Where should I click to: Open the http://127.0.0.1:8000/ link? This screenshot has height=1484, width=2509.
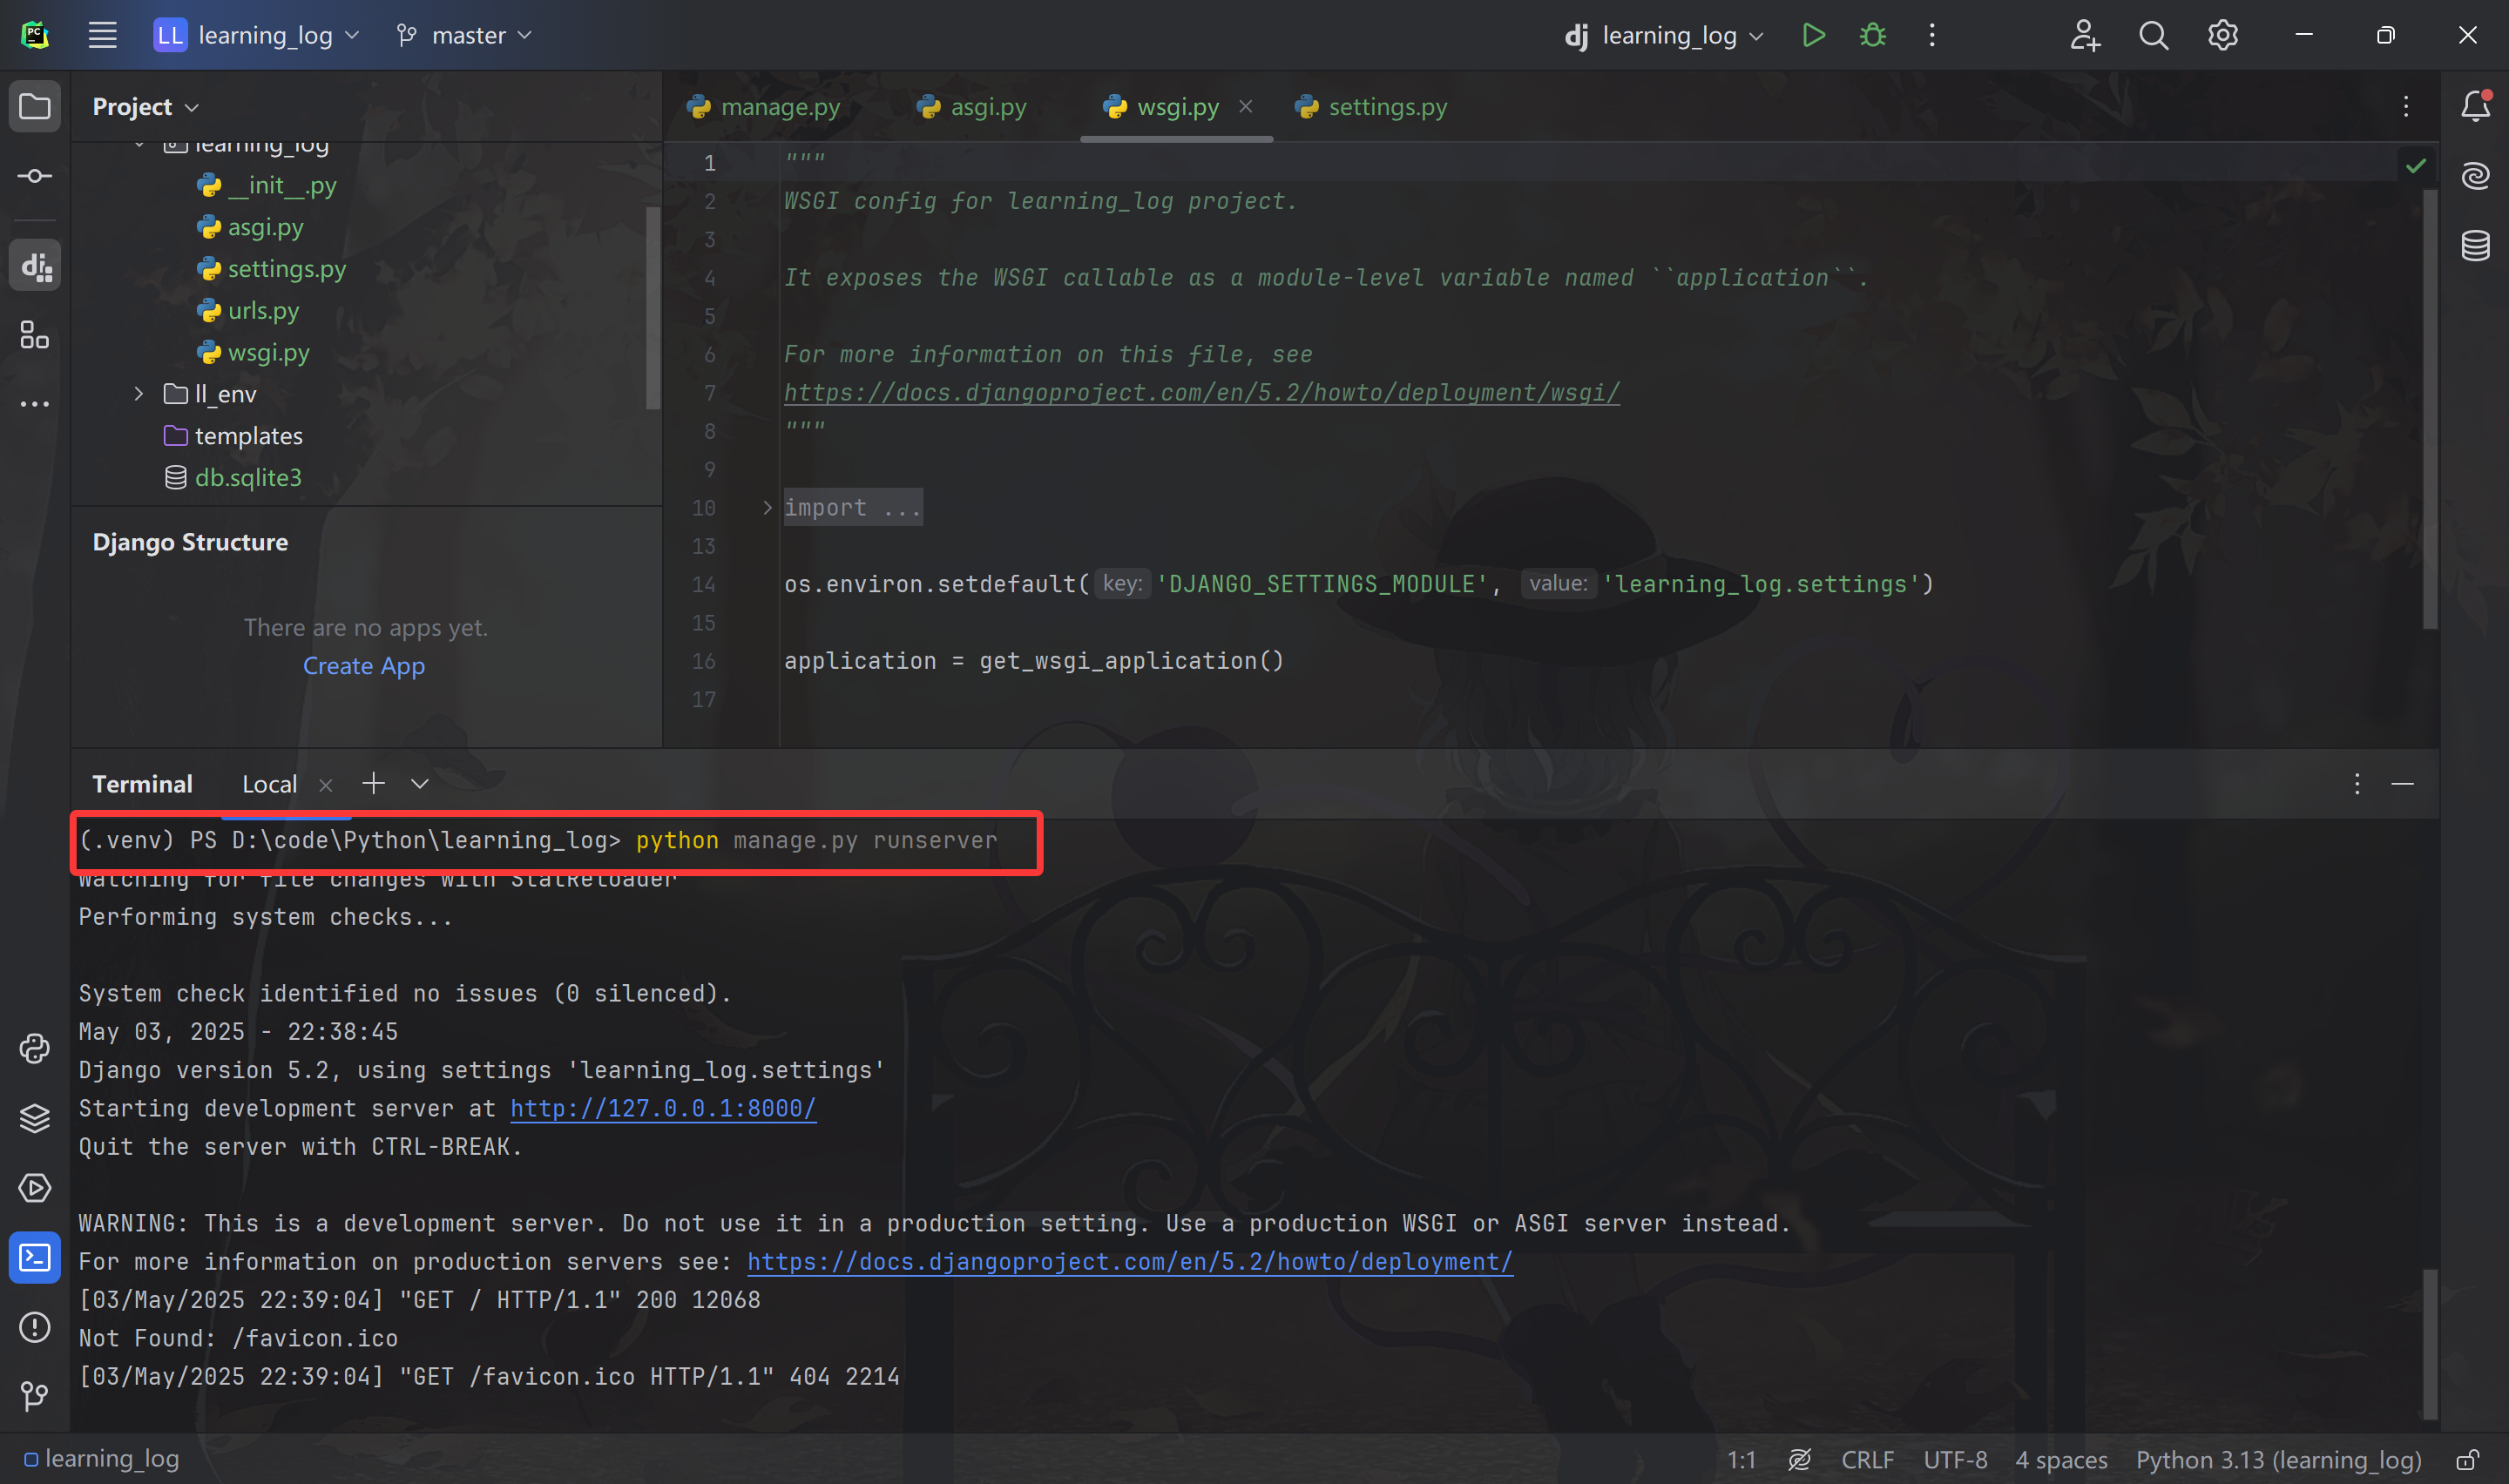[662, 1108]
